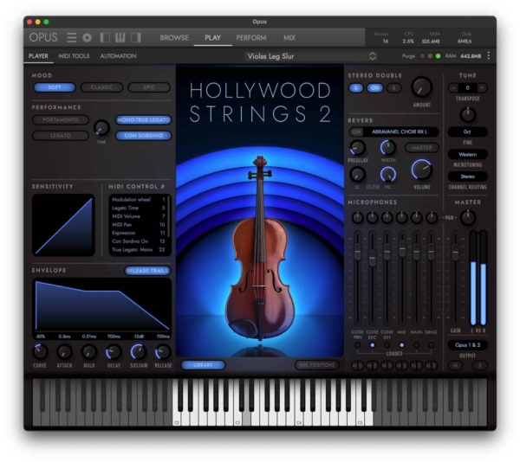The width and height of the screenshot is (520, 462).
Task: Open the Opus 1 & 2 output dropdown
Action: pos(468,345)
